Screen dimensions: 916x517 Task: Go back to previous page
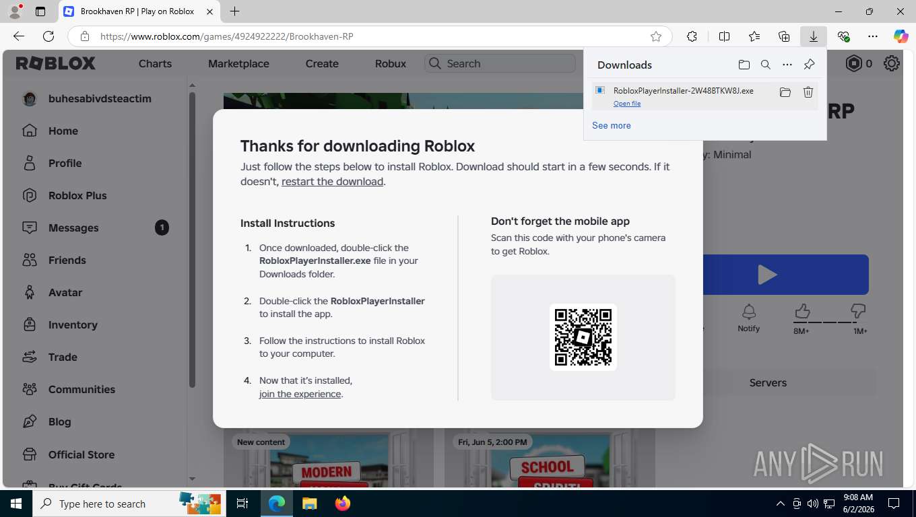tap(19, 36)
